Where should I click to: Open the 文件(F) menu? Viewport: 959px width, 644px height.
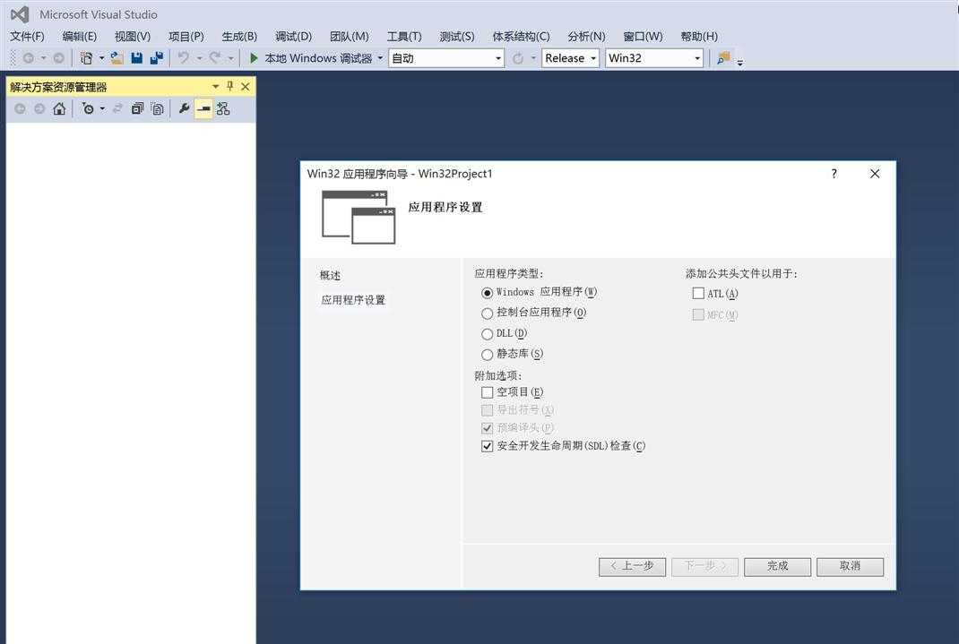[x=27, y=36]
